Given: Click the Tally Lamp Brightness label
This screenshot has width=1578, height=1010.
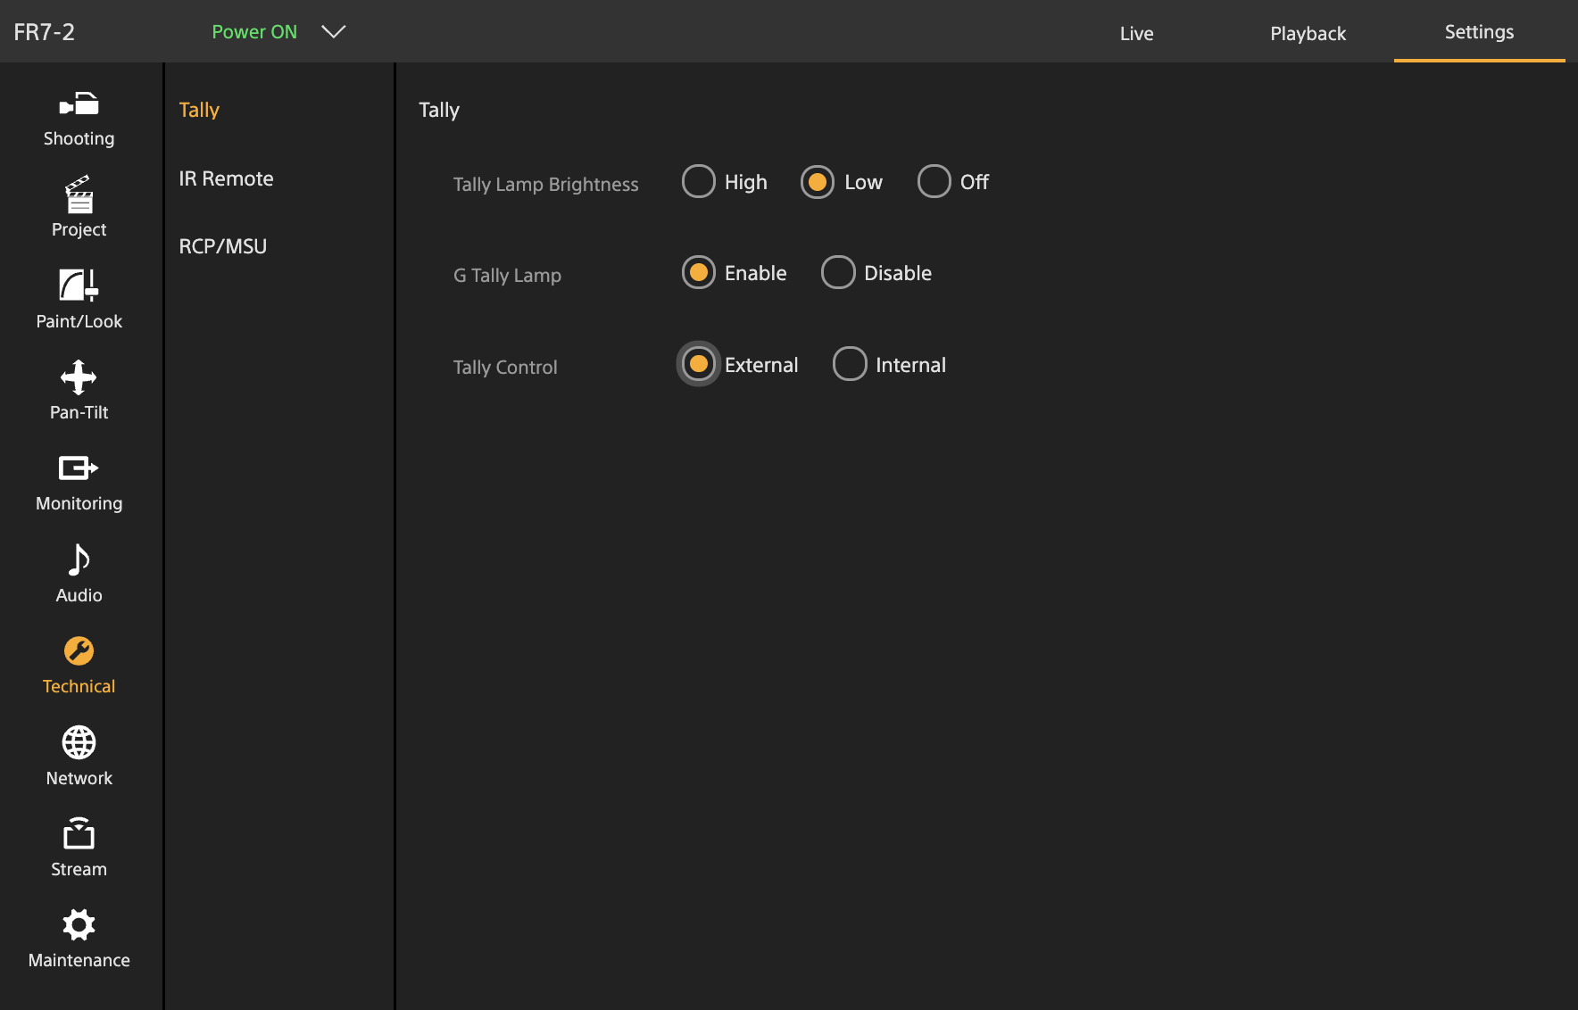Looking at the screenshot, I should pos(545,185).
